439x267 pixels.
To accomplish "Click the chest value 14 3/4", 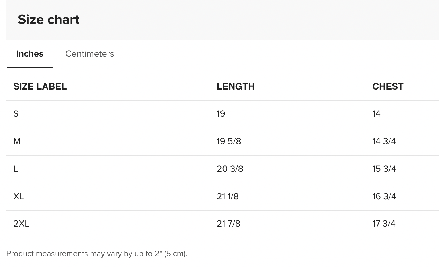I will 384,141.
